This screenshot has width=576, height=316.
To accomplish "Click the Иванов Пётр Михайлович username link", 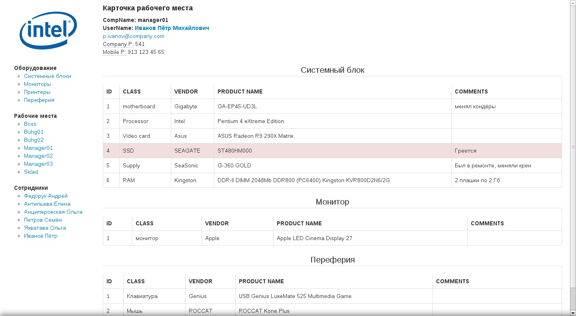I will 172,28.
